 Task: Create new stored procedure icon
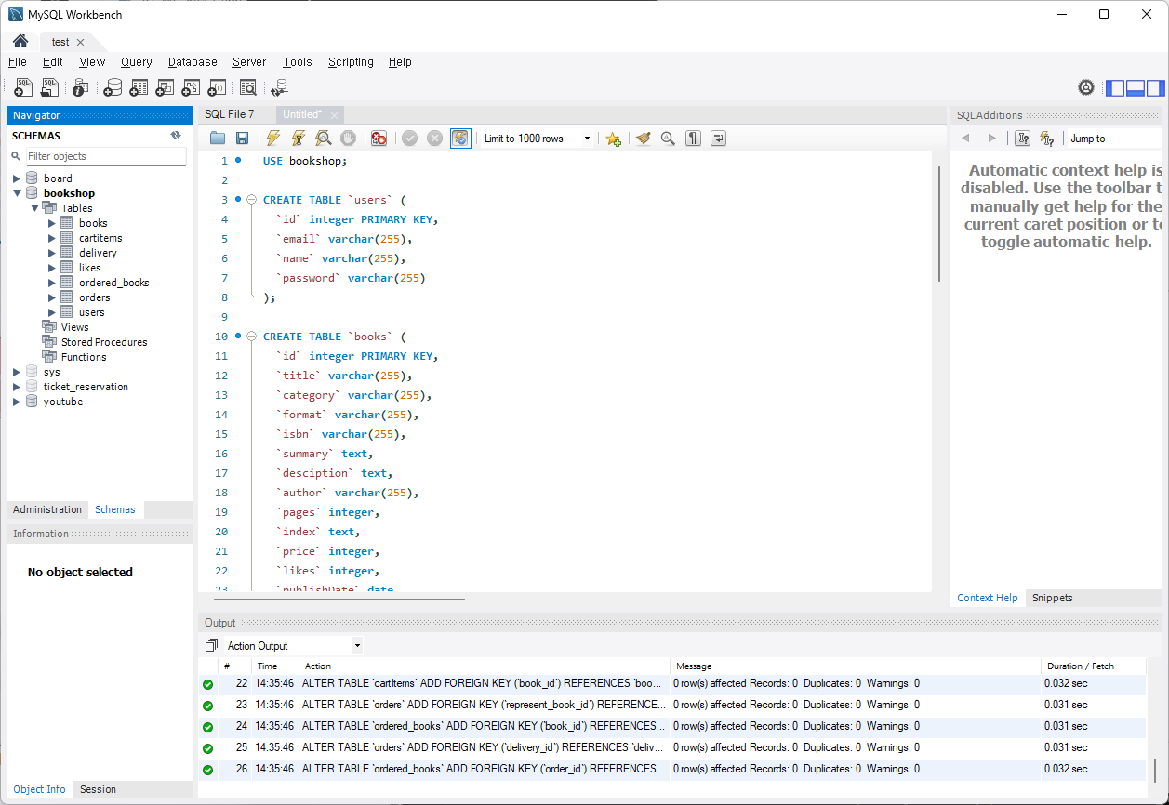[x=191, y=87]
